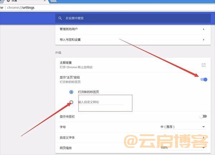
Task: Open 主题背景 Chrome web store row
Action: click(x=133, y=65)
